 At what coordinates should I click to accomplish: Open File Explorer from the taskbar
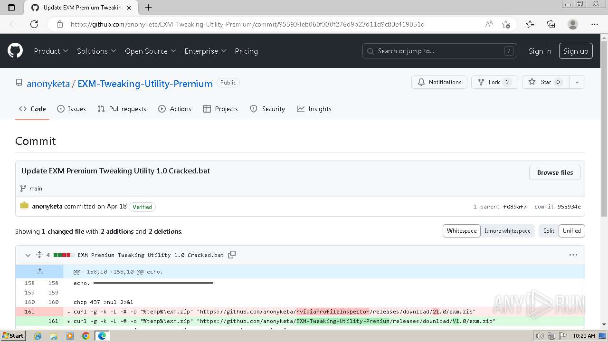tap(54, 336)
